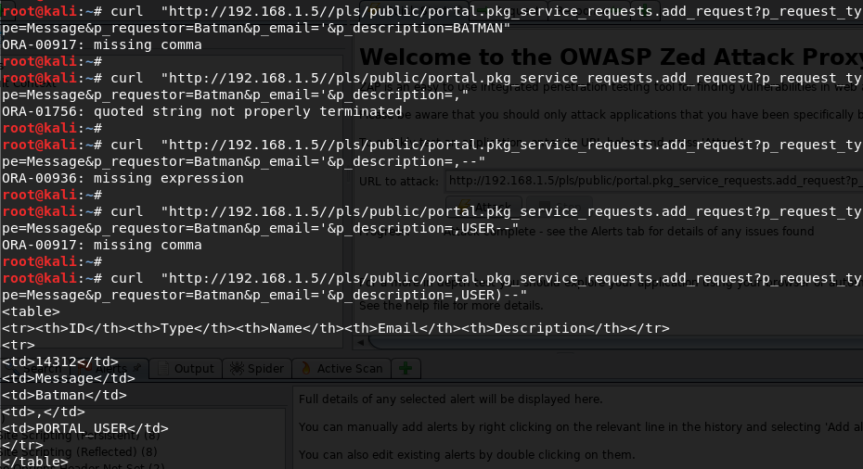Select the Site Scripting (Persistent) (8) alert
863x469 pixels.
click(81, 436)
